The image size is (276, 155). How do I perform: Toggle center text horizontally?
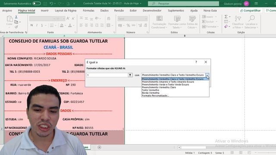point(86,25)
